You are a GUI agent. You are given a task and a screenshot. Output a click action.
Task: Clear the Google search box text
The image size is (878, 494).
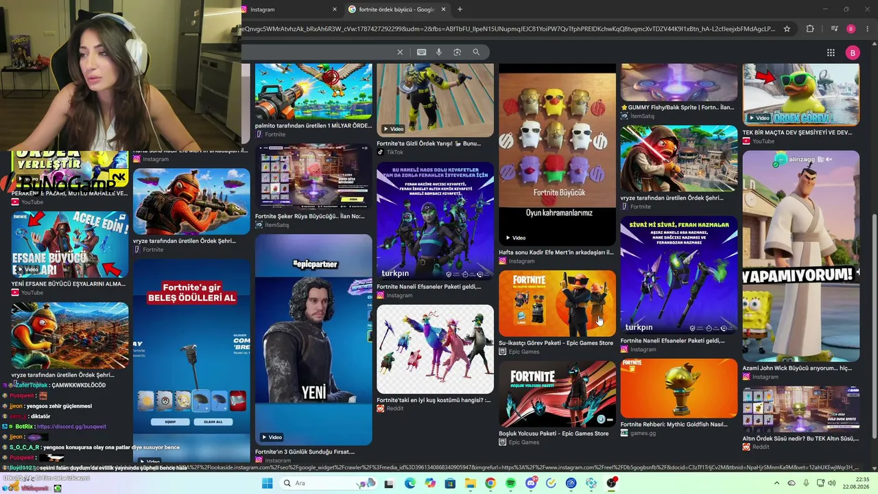tap(400, 52)
